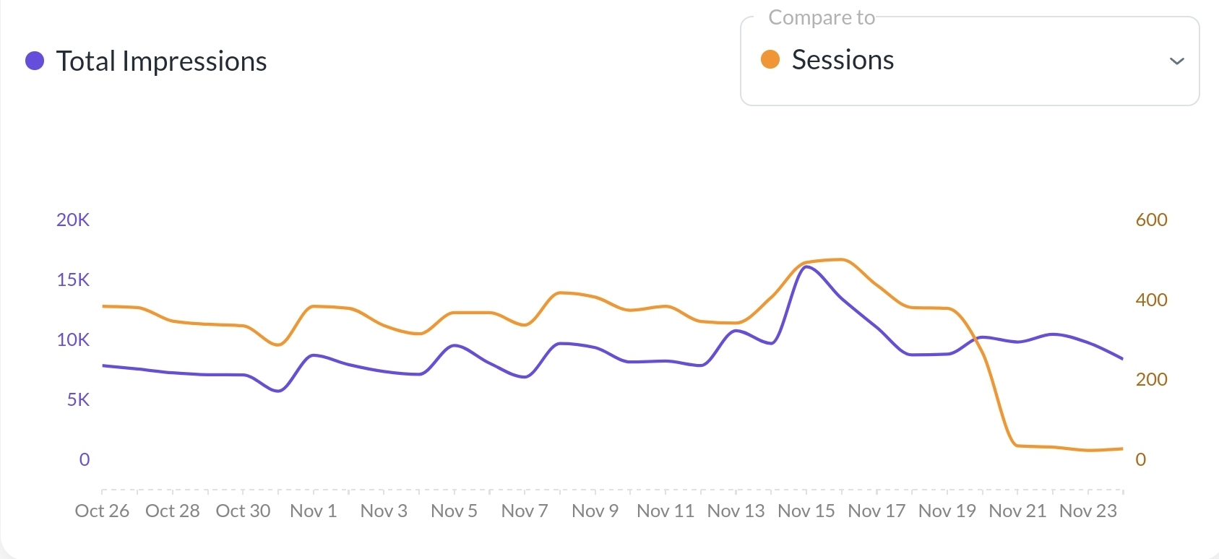Pick the Nov 9 date label
Viewport: 1219px width, 559px height.
point(595,511)
